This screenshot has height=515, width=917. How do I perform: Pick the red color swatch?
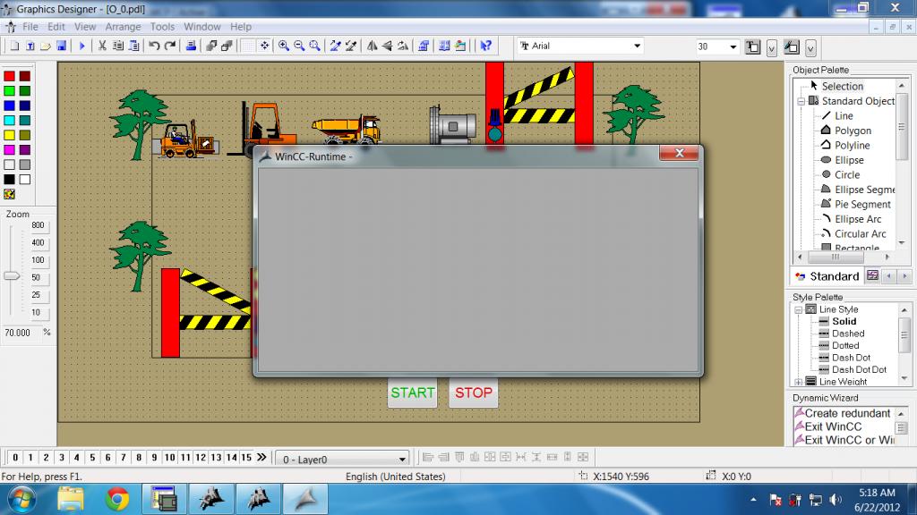pos(9,76)
